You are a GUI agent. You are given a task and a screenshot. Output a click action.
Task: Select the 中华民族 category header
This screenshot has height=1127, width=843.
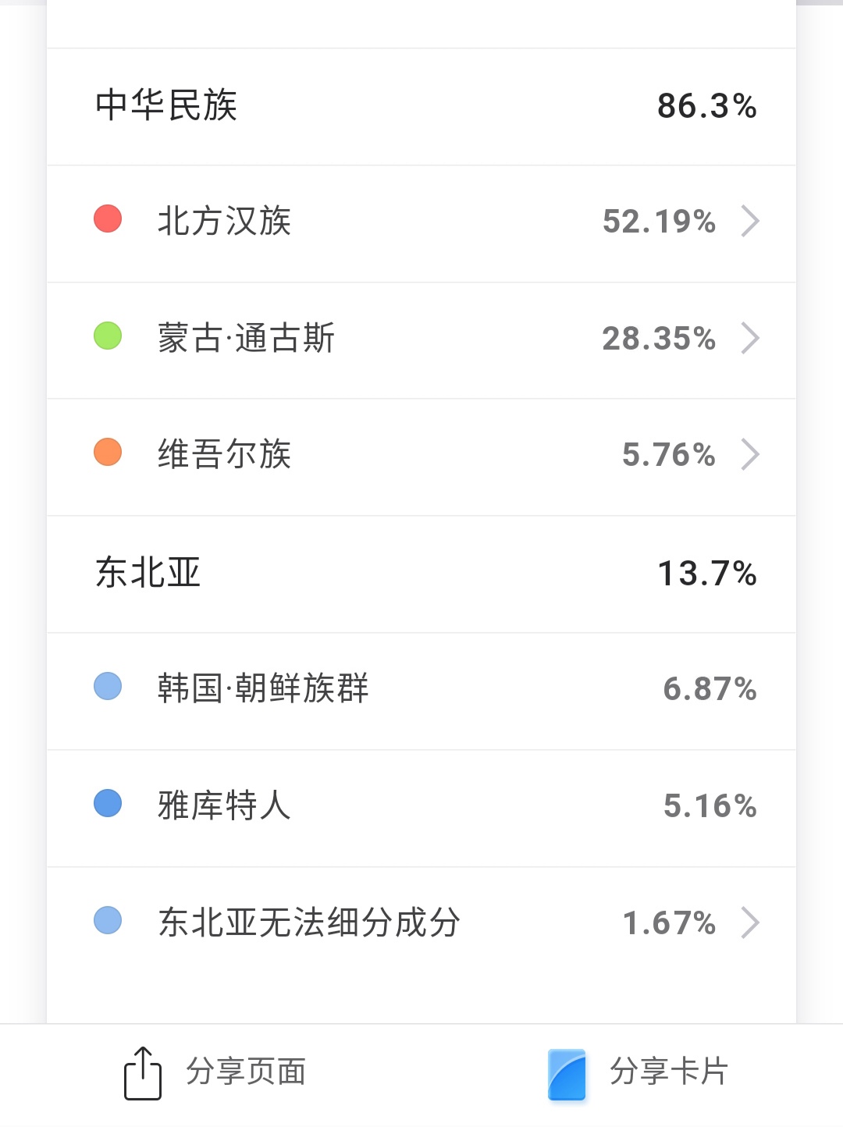click(x=166, y=105)
